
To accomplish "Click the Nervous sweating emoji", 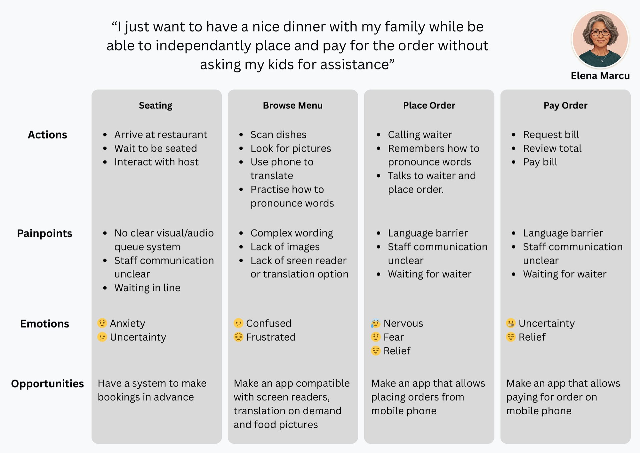I will [x=376, y=323].
